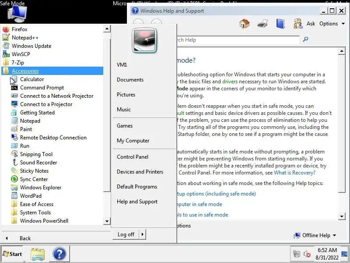The height and width of the screenshot is (263, 350).
Task: Open Music from the Start menu
Action: (x=124, y=109)
